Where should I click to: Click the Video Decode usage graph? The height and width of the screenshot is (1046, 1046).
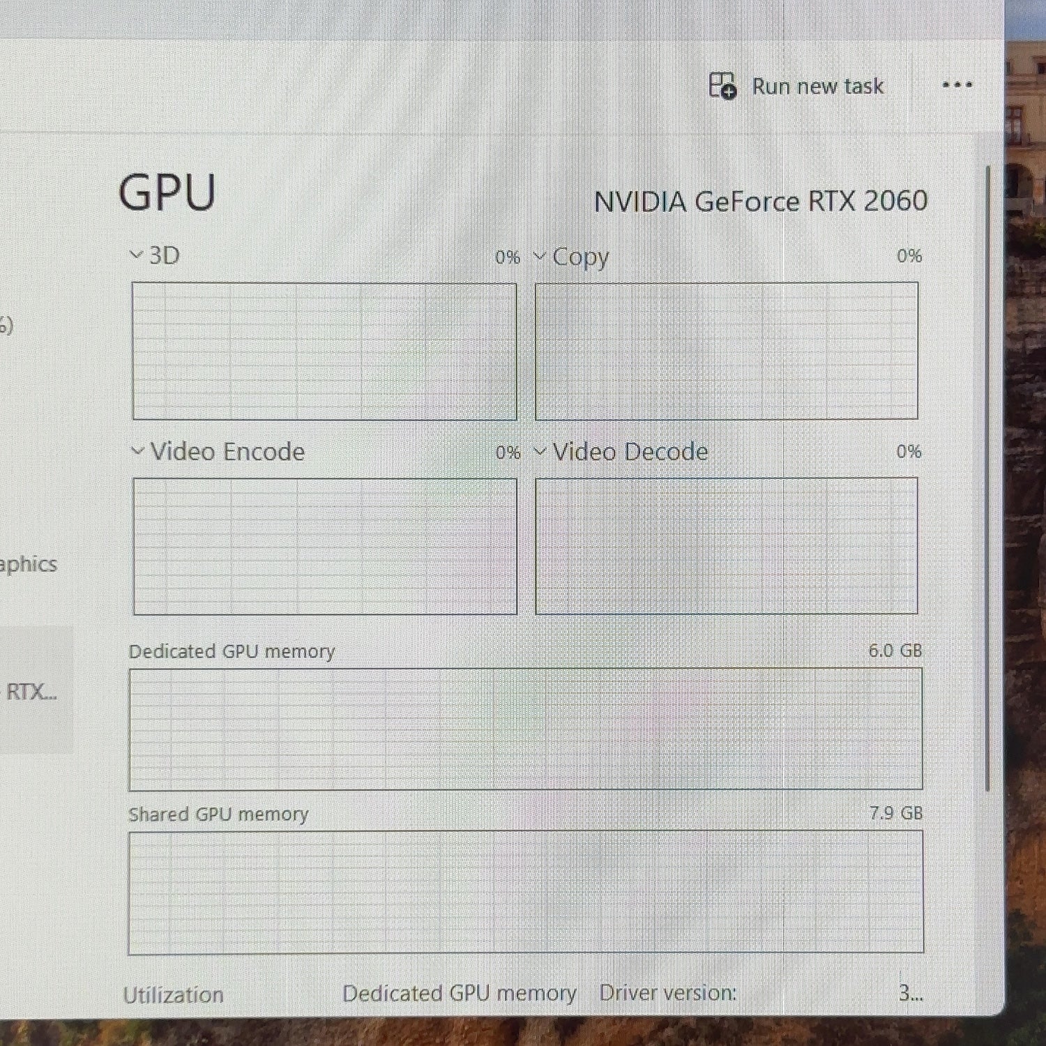click(727, 545)
